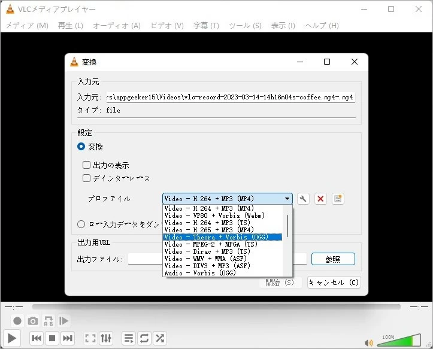Open the ヘルプ (H) menu
The image size is (433, 349).
[322, 26]
